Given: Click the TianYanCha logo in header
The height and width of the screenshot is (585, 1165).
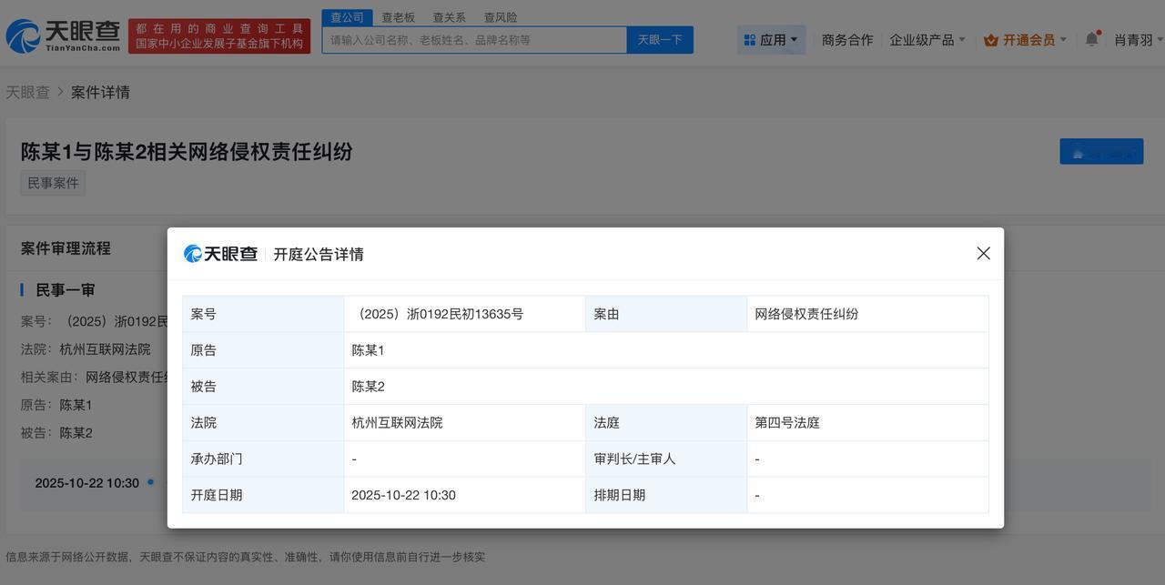Looking at the screenshot, I should pos(63,36).
